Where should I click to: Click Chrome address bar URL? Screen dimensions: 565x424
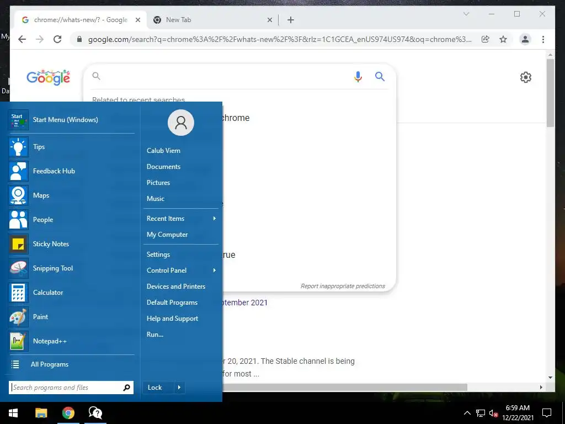(280, 39)
